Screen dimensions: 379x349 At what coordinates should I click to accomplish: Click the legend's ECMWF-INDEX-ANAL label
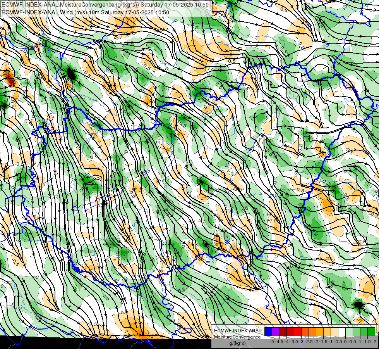click(238, 331)
